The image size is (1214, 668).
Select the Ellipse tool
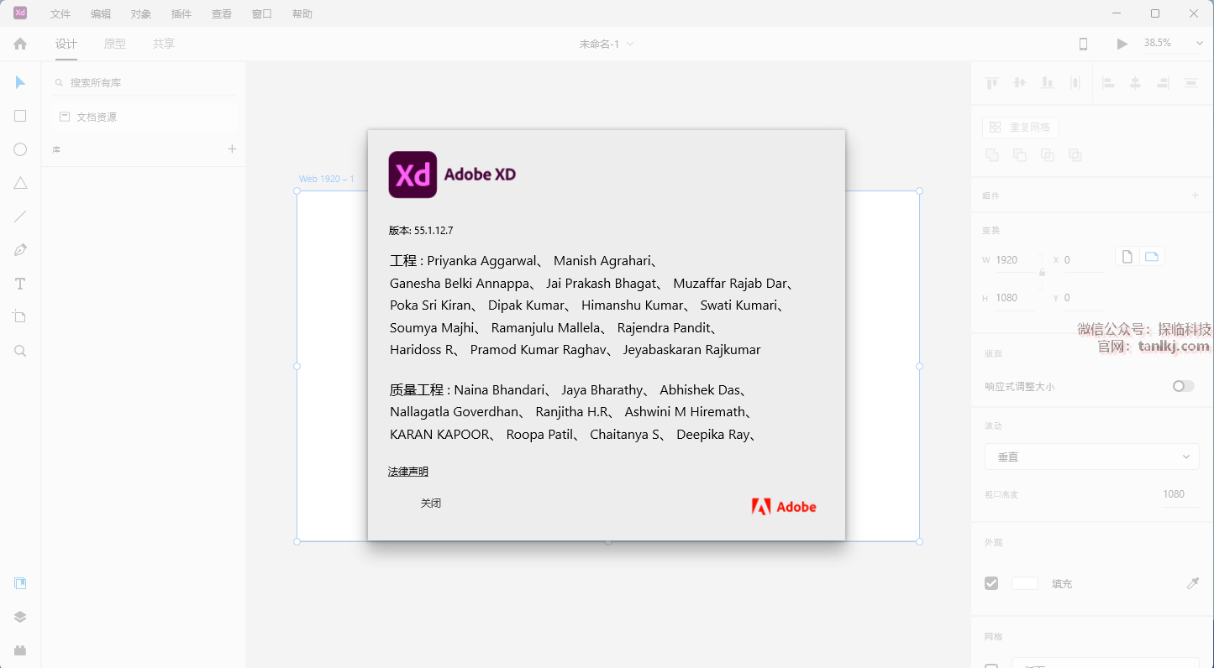point(20,149)
